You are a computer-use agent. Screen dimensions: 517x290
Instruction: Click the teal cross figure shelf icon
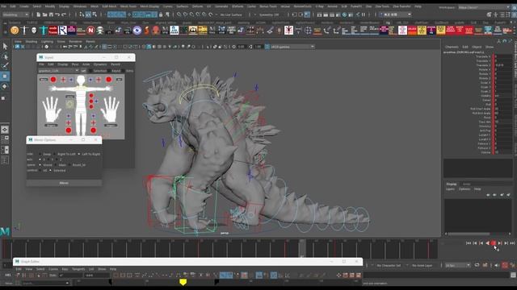point(44,31)
